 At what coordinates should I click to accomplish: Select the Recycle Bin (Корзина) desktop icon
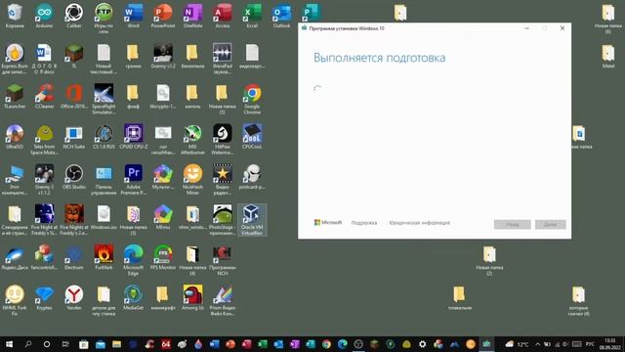tap(15, 16)
